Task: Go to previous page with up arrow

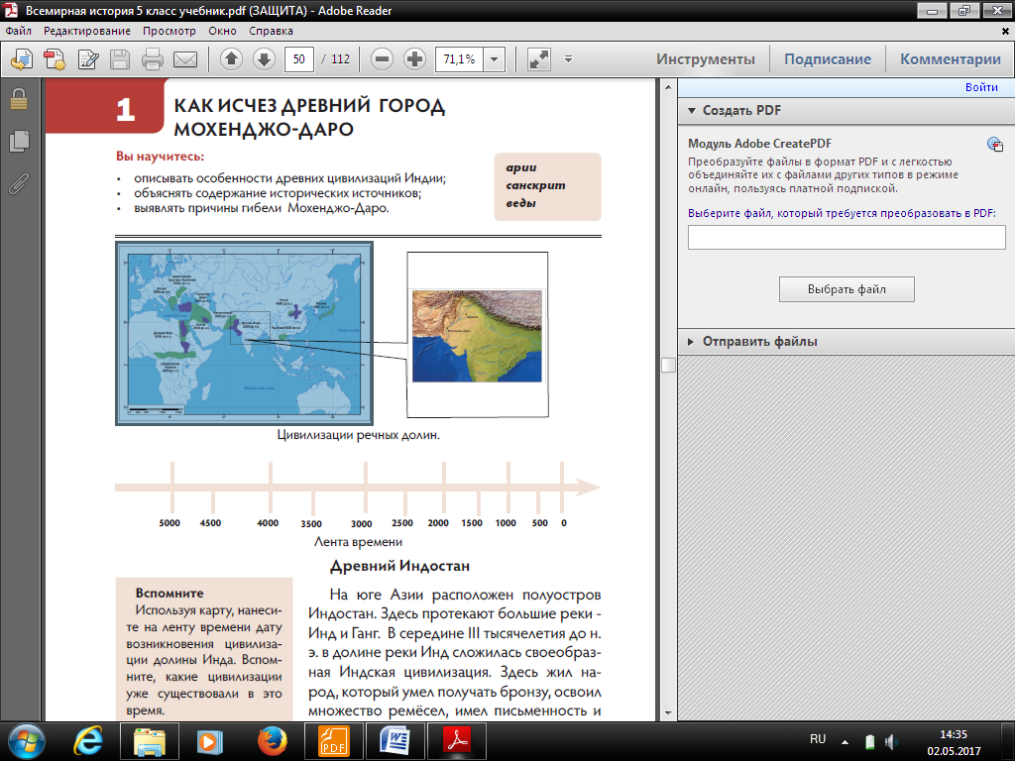Action: point(231,59)
